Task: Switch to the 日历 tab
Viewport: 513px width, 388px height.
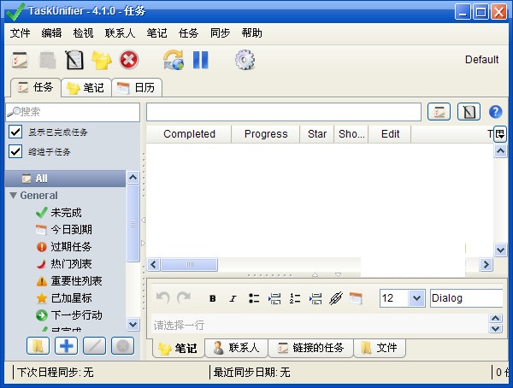Action: (137, 87)
